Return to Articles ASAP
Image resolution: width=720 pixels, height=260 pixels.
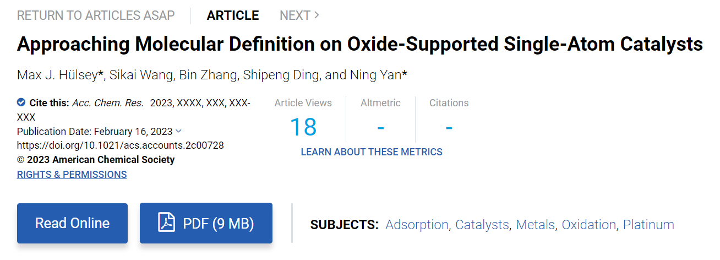pyautogui.click(x=96, y=15)
